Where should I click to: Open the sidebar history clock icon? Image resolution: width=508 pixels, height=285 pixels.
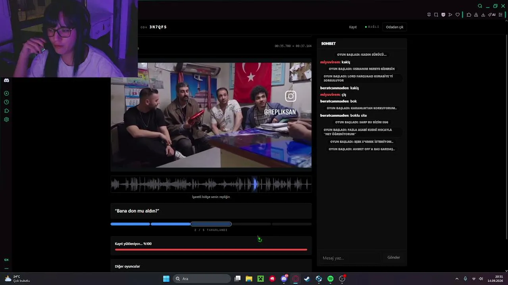pos(6,102)
